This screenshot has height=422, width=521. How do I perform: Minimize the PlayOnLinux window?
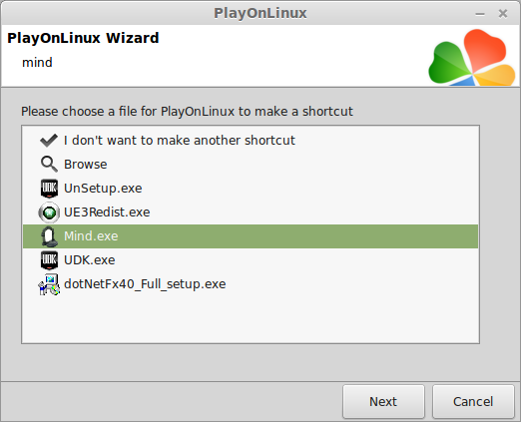[480, 14]
